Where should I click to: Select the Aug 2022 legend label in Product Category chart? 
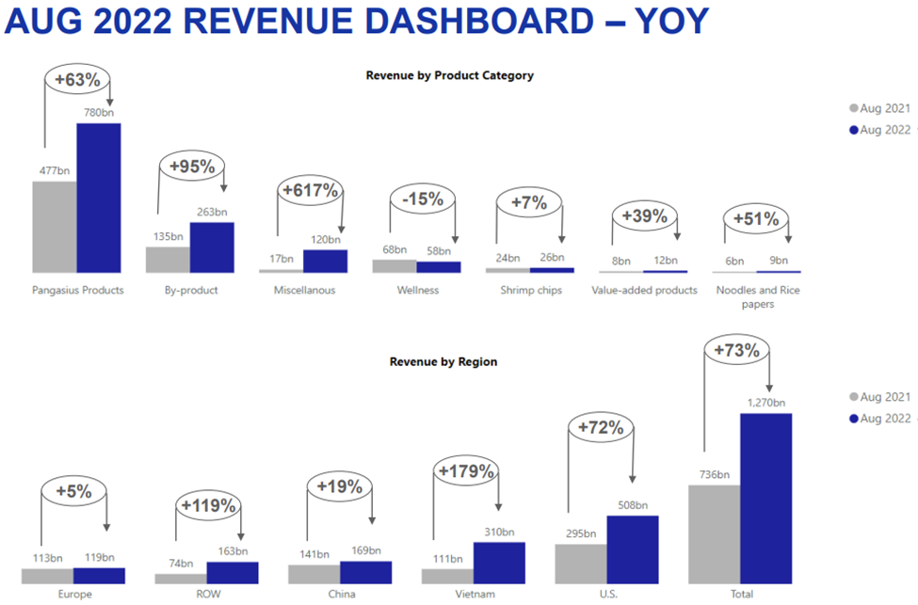[884, 129]
